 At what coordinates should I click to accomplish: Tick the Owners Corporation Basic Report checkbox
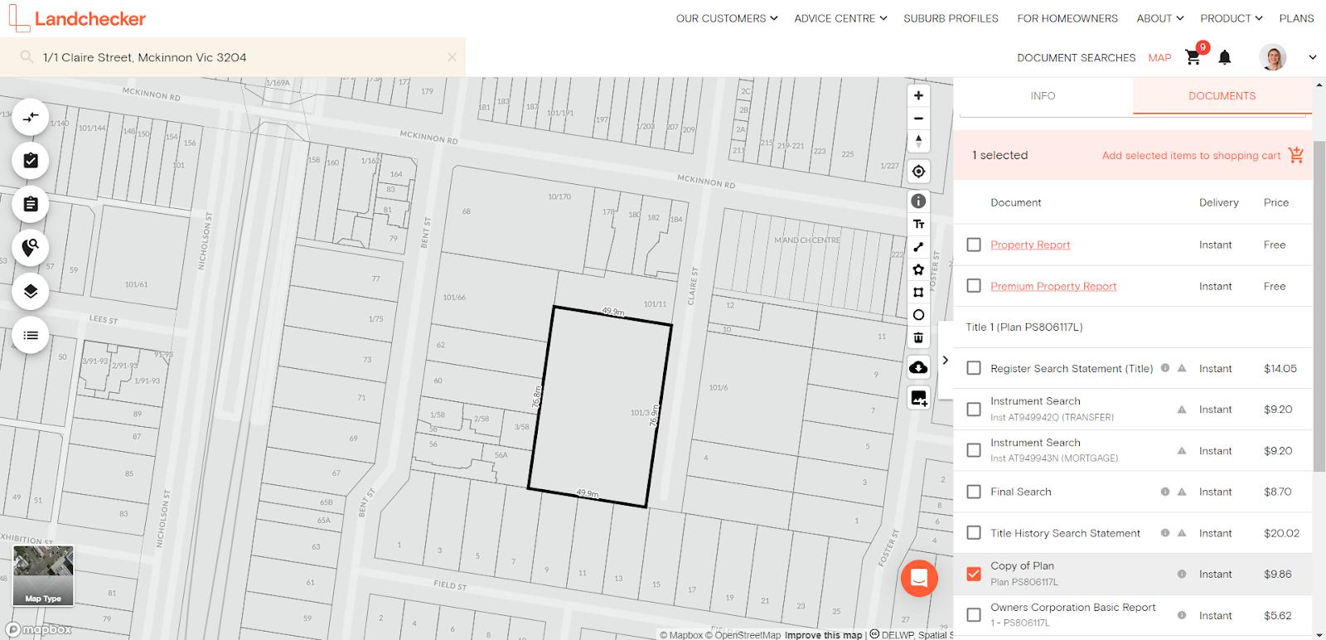[x=974, y=615]
